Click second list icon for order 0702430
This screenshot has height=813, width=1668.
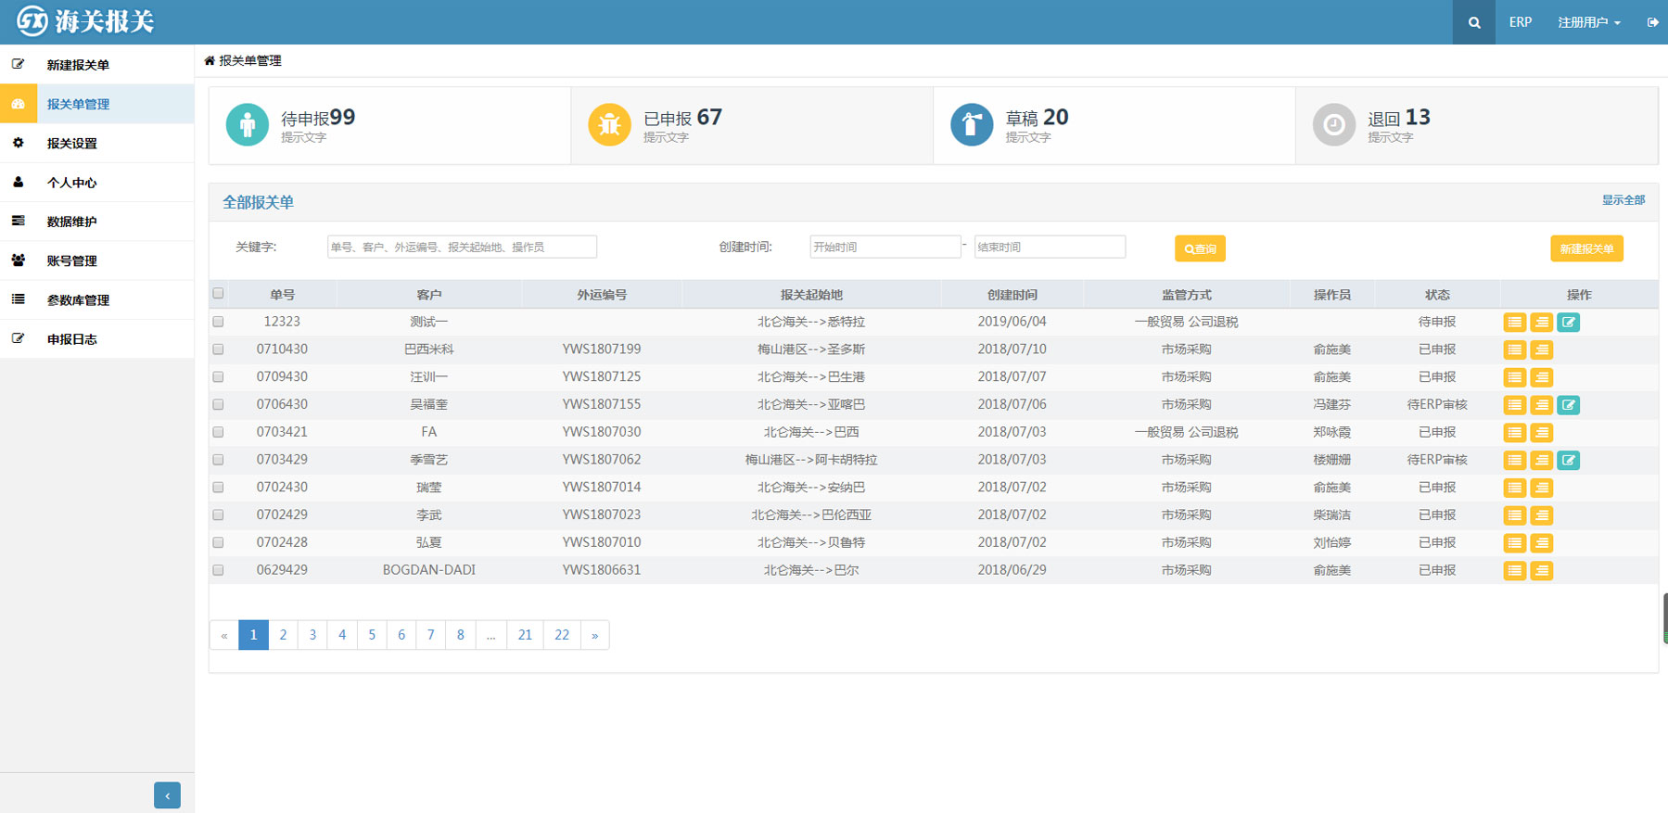pos(1541,488)
